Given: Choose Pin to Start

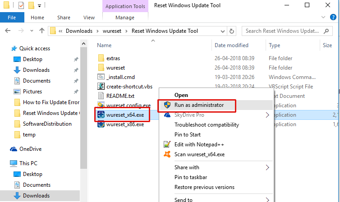Looking at the screenshot, I should click(188, 135).
